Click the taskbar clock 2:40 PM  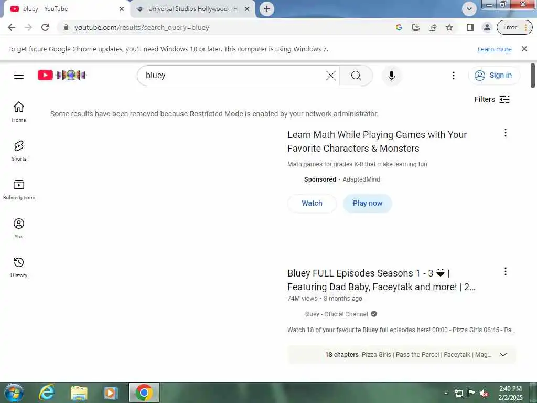[x=510, y=393]
